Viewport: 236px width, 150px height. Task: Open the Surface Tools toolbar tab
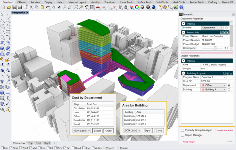(144, 2)
